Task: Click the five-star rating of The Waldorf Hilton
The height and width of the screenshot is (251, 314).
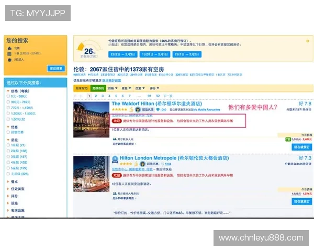Action: (119, 109)
